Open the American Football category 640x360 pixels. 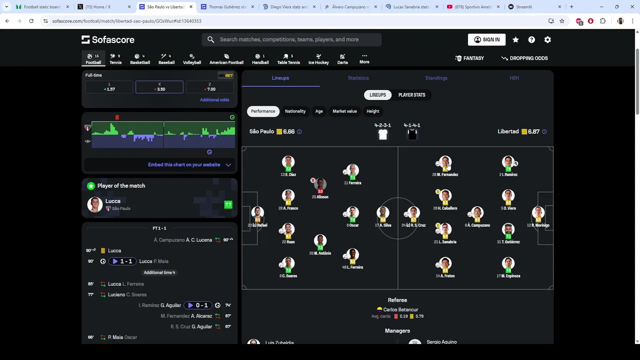tap(226, 59)
